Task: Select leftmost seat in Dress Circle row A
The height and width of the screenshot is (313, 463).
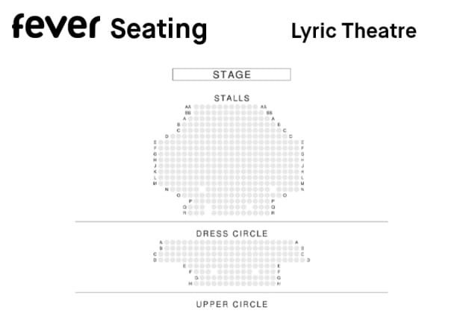Action: pos(167,242)
